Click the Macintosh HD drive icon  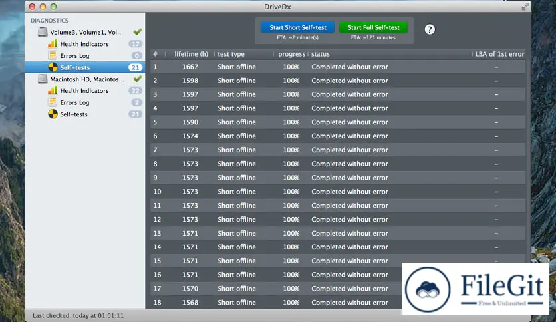point(43,79)
